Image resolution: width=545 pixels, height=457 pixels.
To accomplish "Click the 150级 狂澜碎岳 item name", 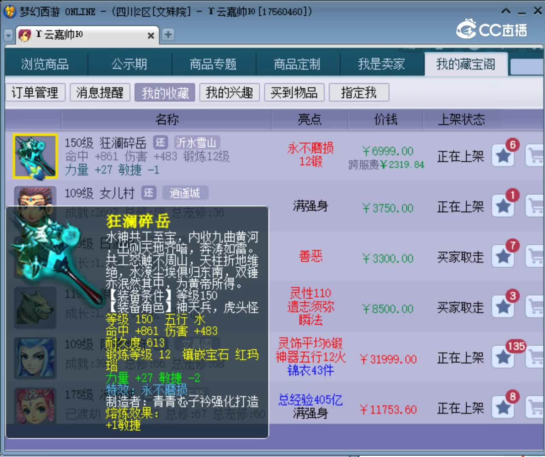I will [106, 143].
